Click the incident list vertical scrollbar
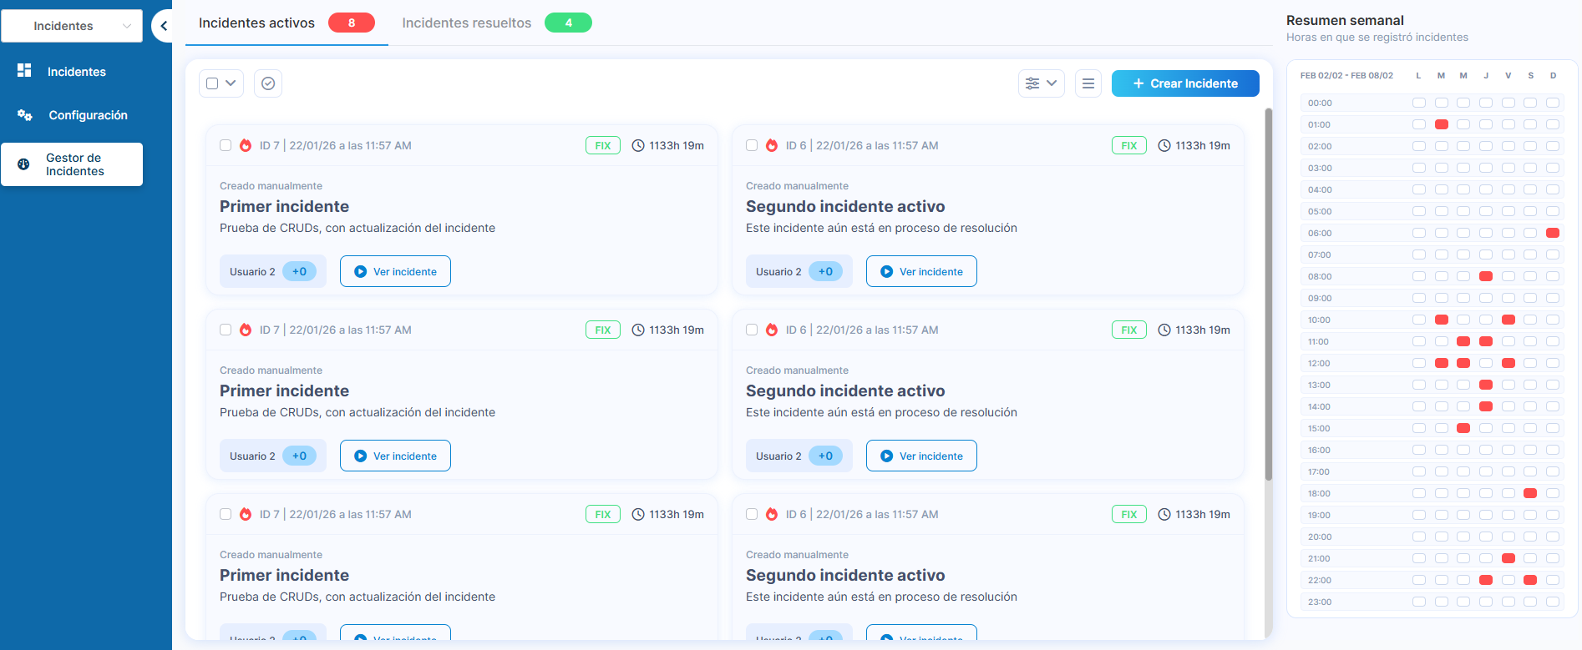This screenshot has height=650, width=1582. [x=1268, y=294]
